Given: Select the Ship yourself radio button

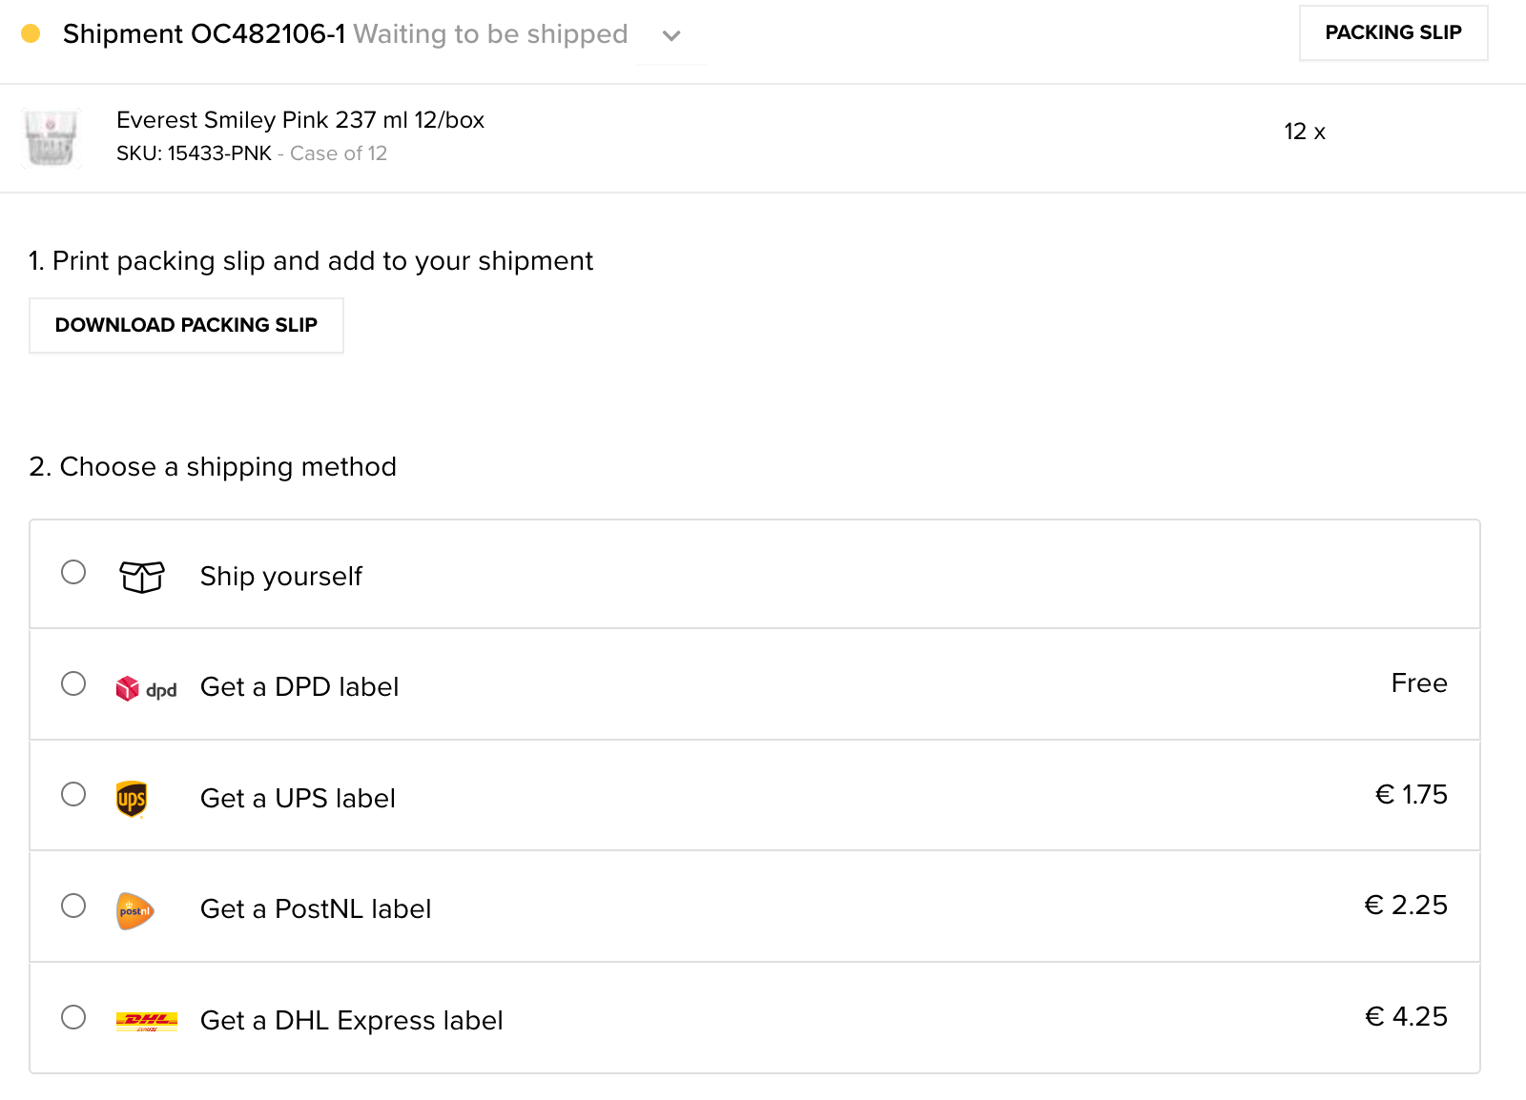Looking at the screenshot, I should point(73,573).
